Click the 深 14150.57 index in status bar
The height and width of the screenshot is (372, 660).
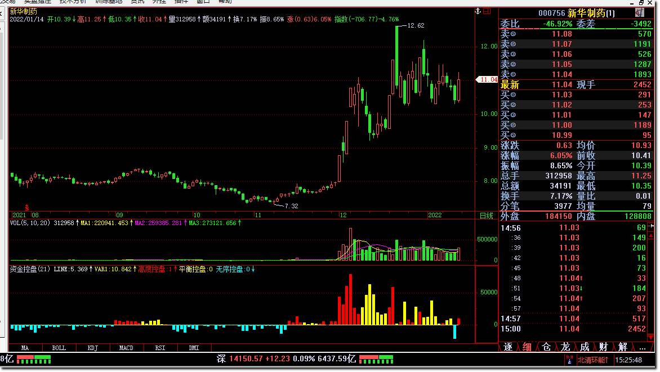tap(253, 359)
